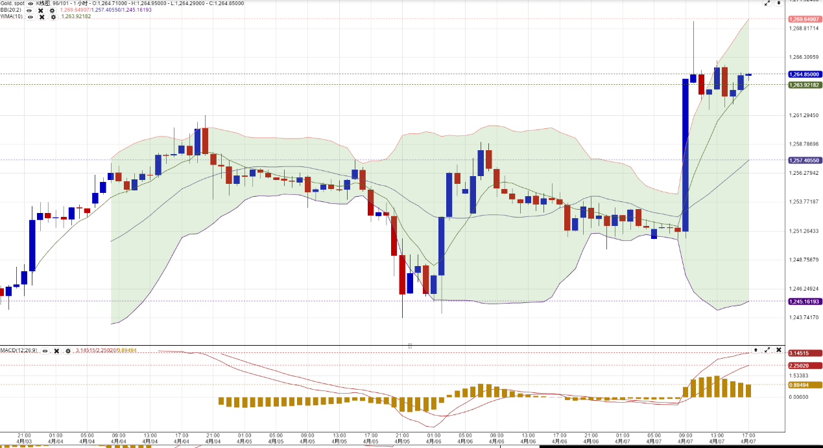
Task: Click price axis tick 1,266.30959
Action: click(804, 57)
